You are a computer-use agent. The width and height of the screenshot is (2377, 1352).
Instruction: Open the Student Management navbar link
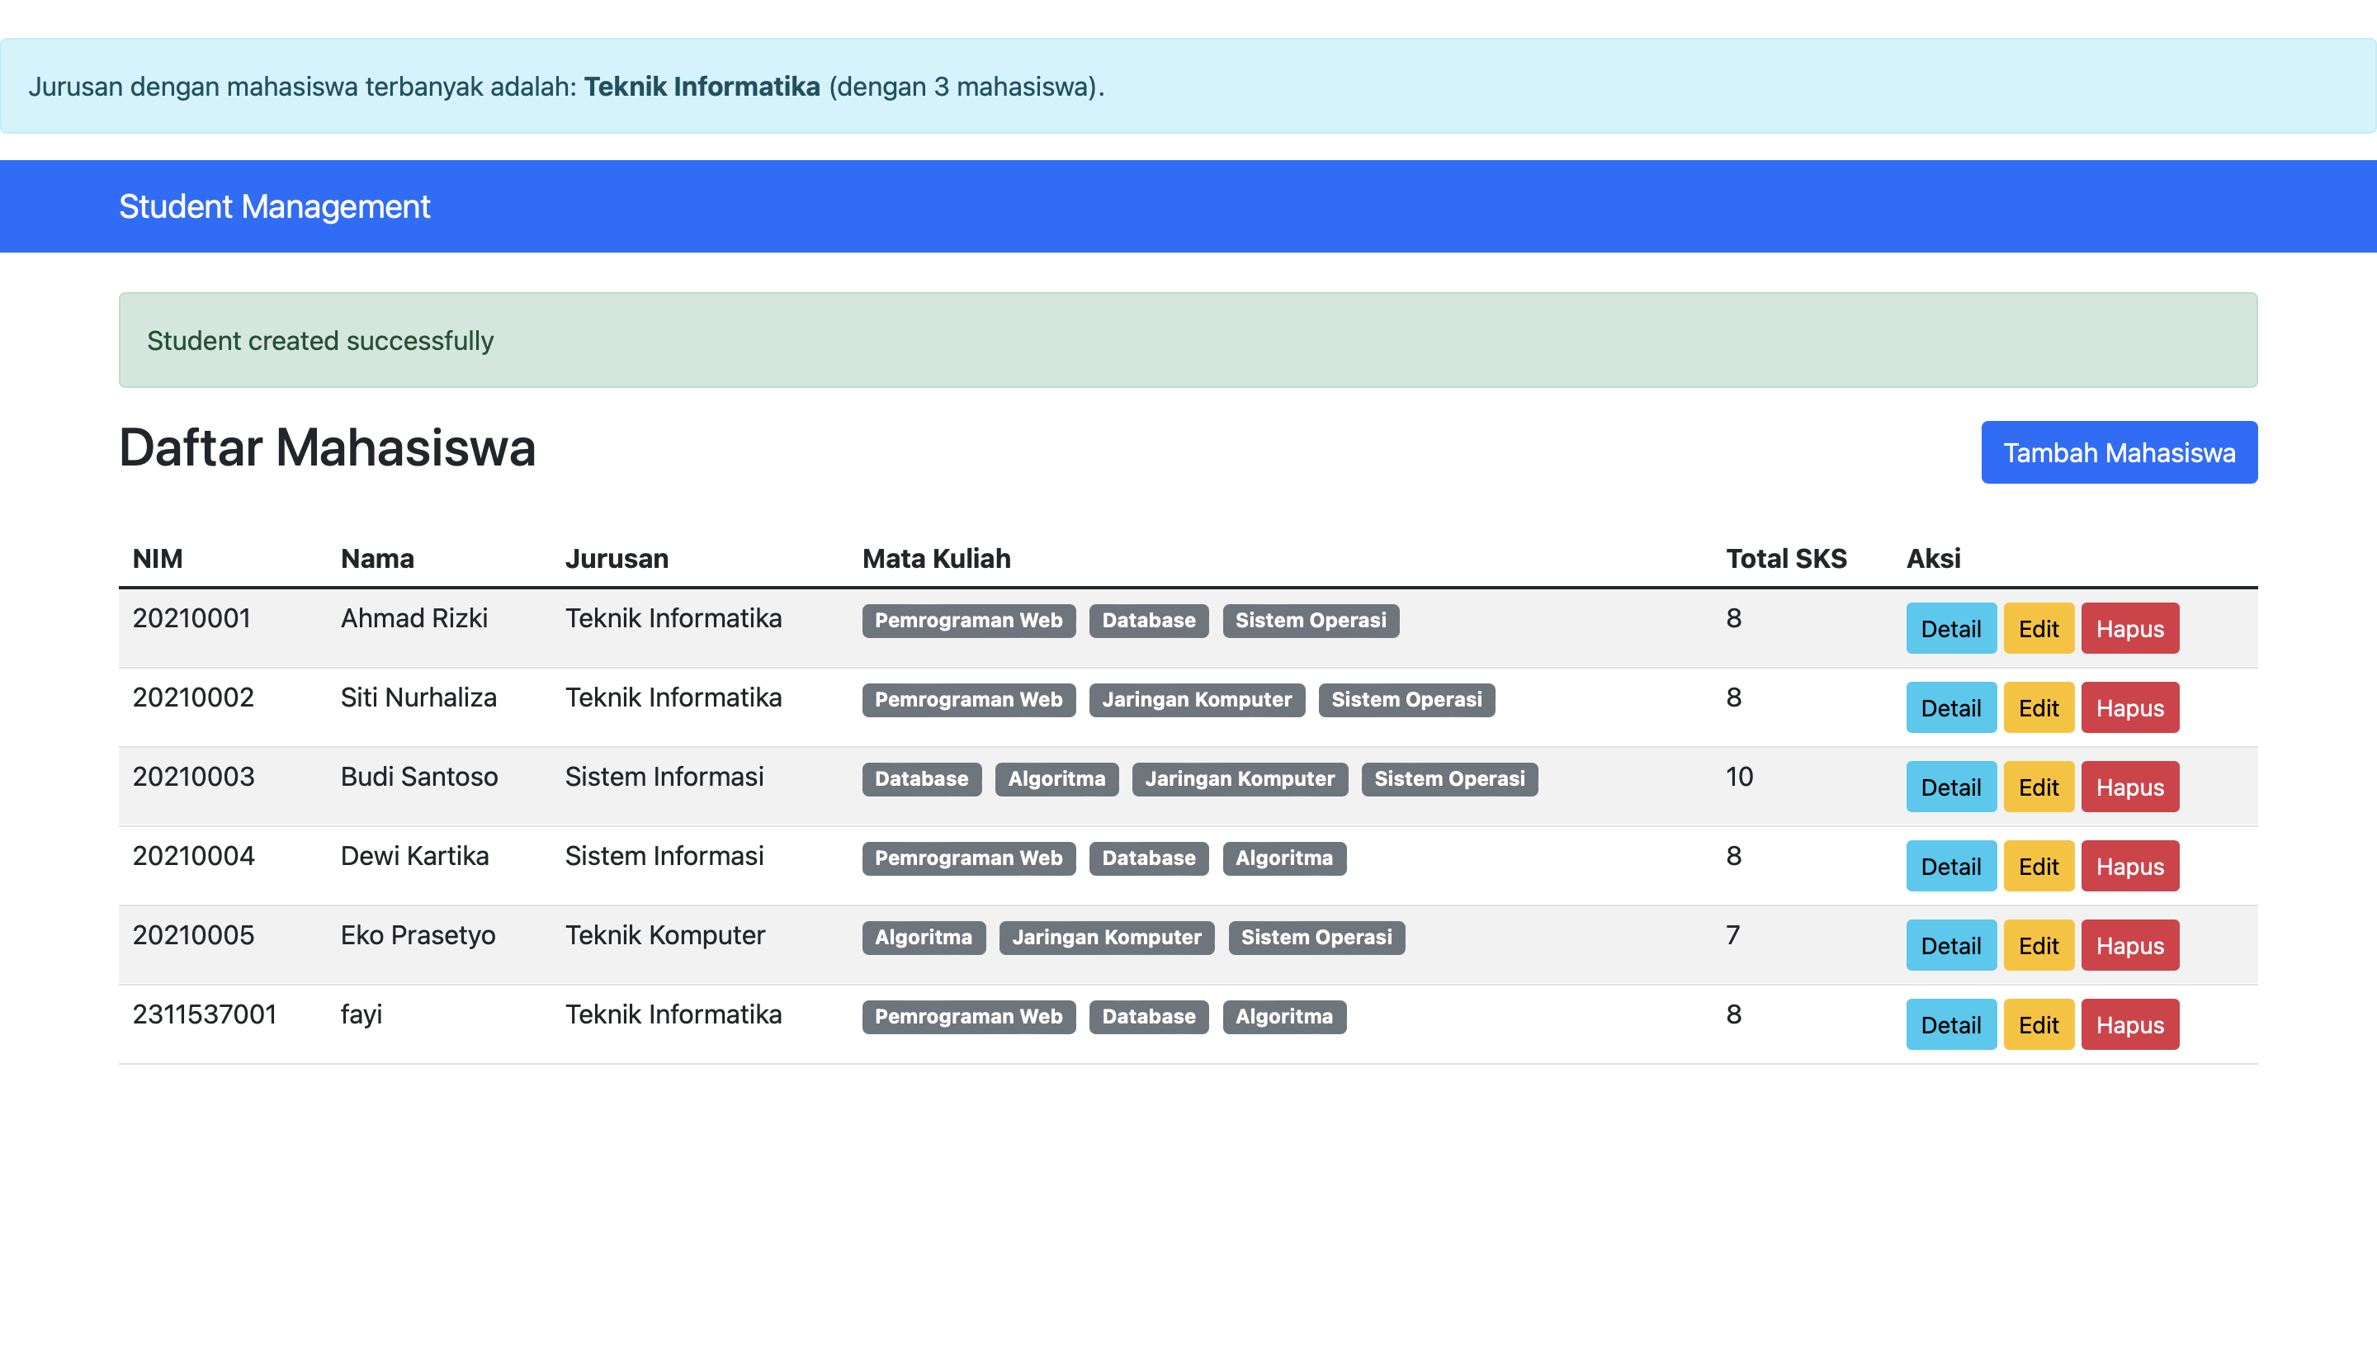274,206
